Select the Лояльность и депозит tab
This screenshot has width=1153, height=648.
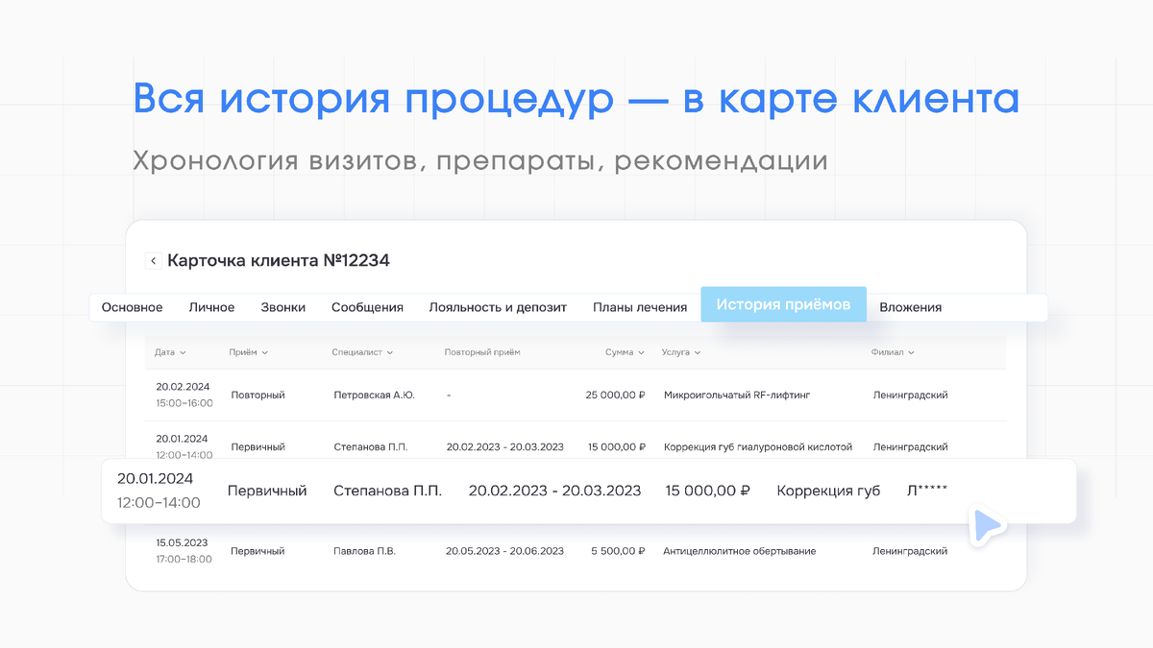498,307
